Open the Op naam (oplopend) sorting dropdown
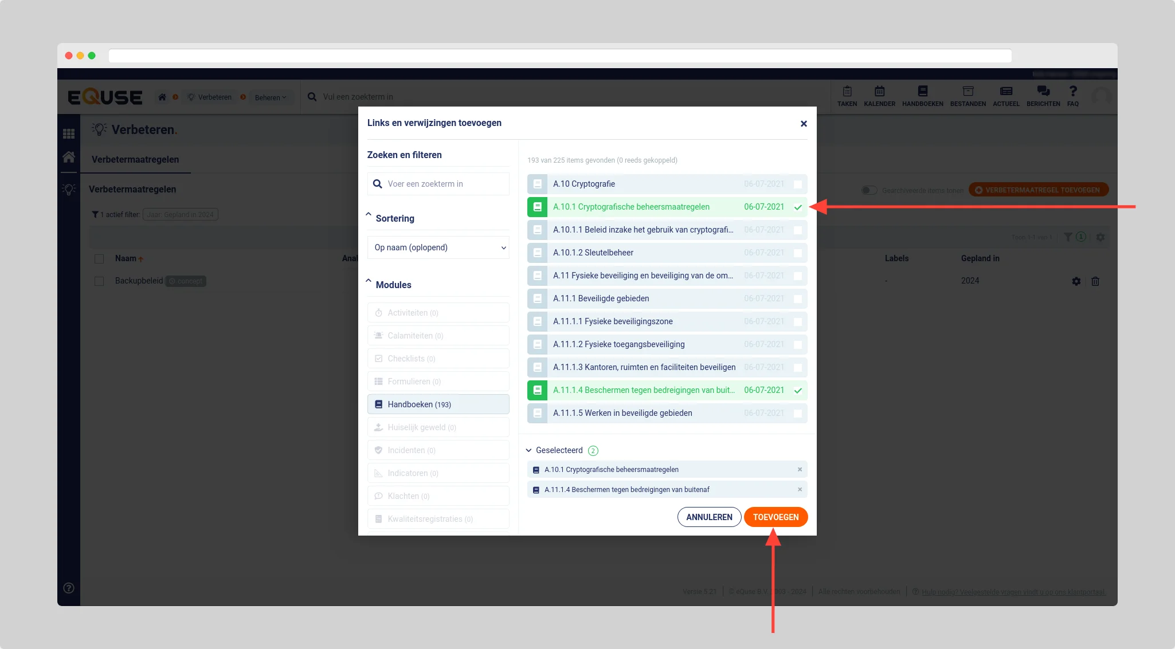The image size is (1175, 649). click(x=438, y=247)
